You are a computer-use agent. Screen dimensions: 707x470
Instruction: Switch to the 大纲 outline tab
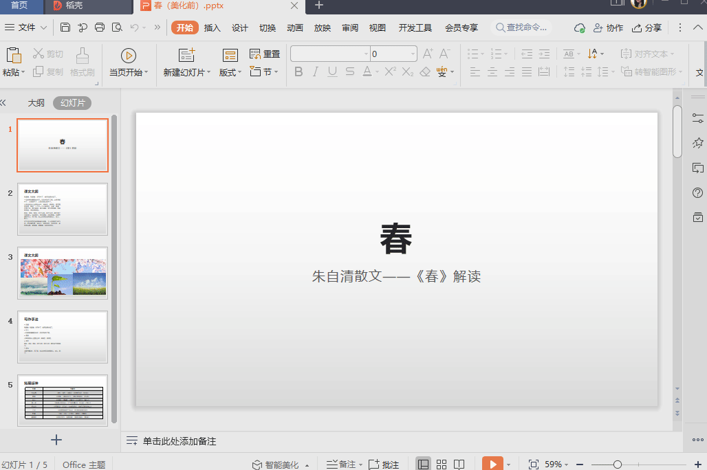(x=36, y=103)
